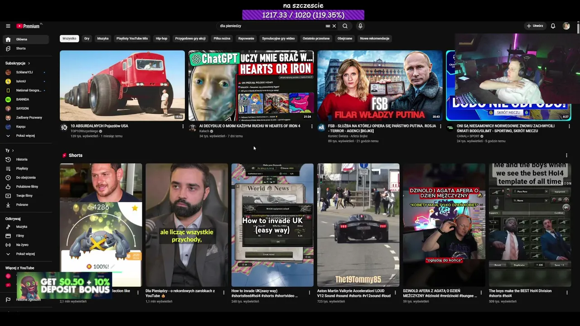Open options for Dla Pieniędzy short
This screenshot has height=326, width=580.
pos(224,292)
